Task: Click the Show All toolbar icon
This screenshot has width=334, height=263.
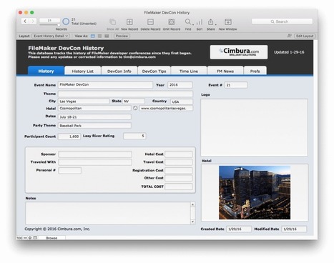Action: coord(112,22)
